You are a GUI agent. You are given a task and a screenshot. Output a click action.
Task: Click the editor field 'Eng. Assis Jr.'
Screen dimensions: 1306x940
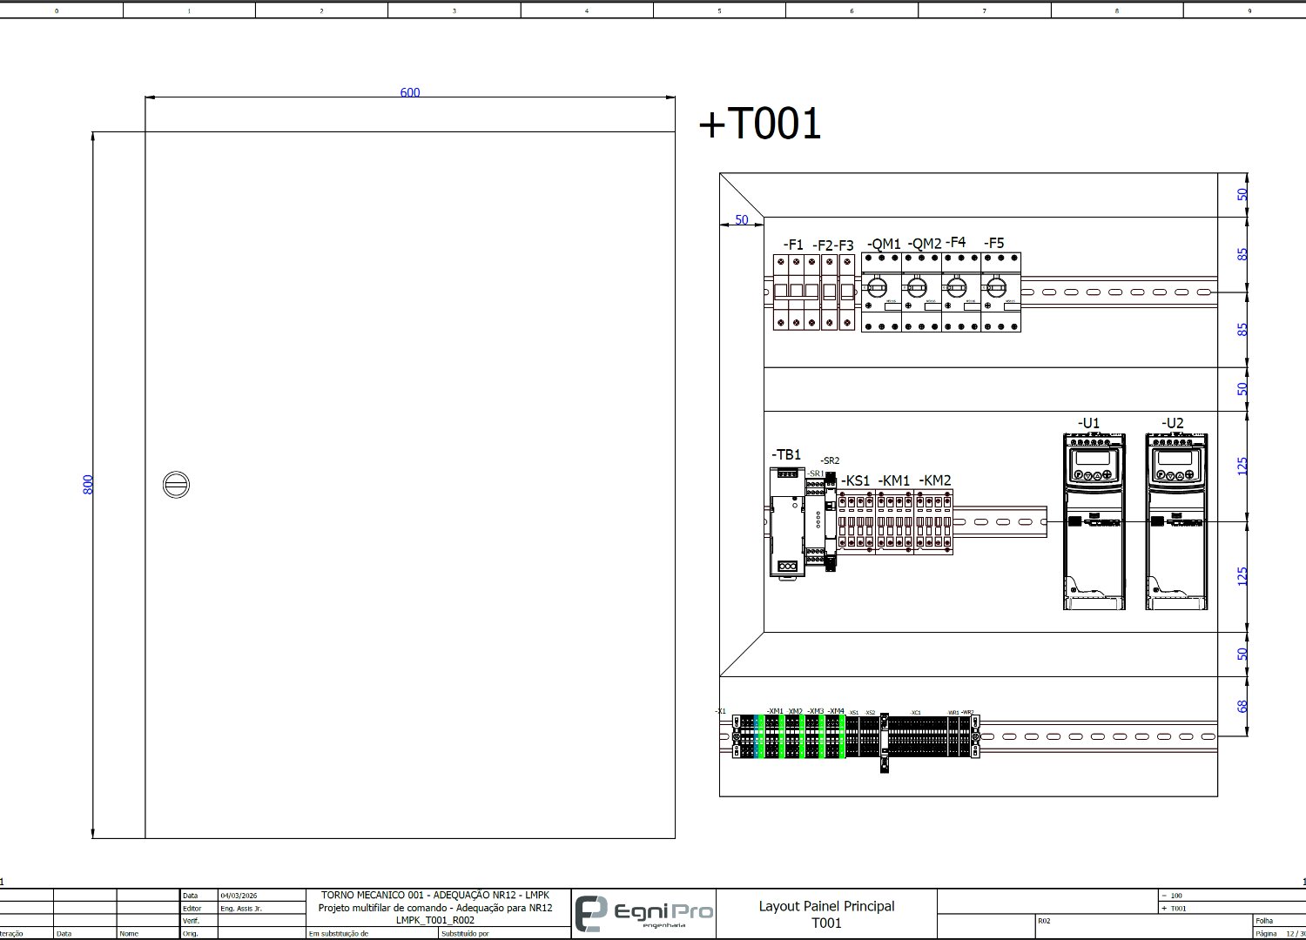point(241,909)
